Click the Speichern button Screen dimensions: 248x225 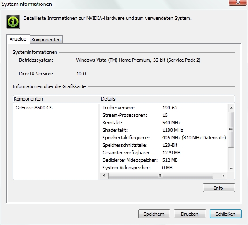coord(154,214)
